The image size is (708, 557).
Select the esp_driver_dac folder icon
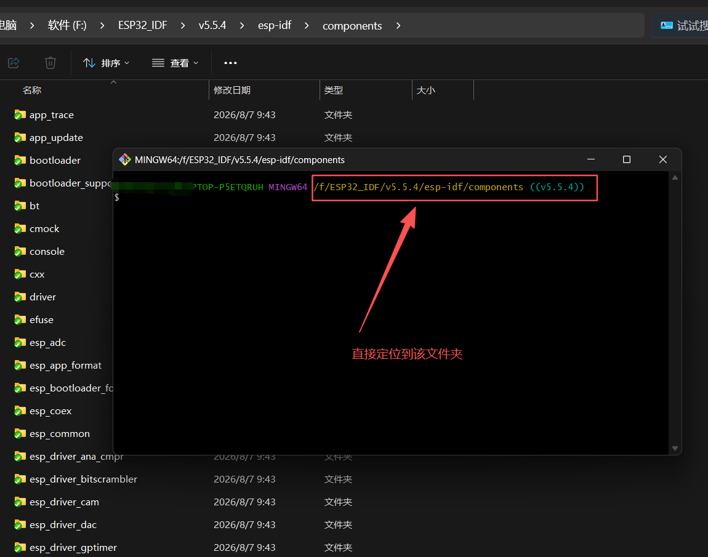coord(20,525)
